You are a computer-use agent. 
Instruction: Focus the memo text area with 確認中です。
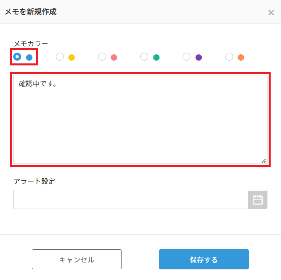[140, 120]
